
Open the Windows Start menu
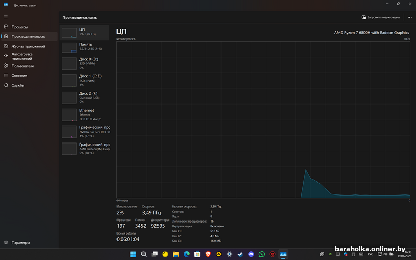(x=133, y=254)
